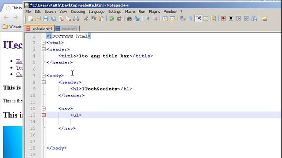Open the View menu
The height and width of the screenshot is (158, 282).
[x=63, y=11]
